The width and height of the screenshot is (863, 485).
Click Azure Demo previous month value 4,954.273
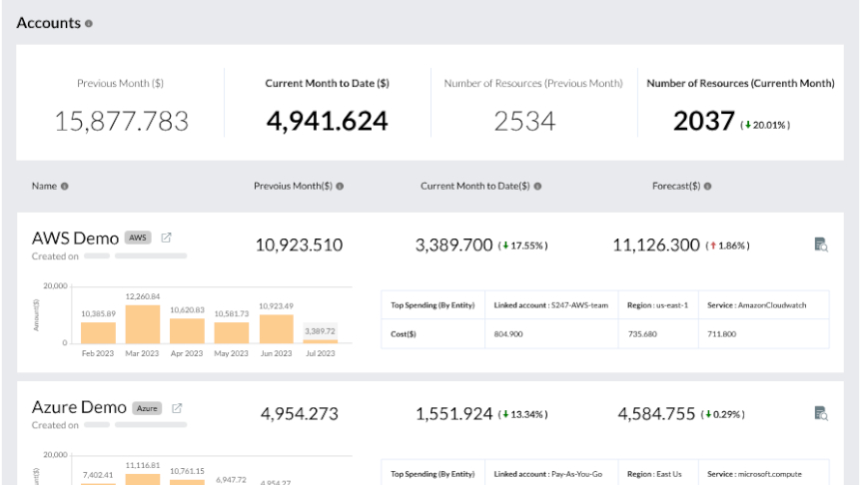point(300,413)
